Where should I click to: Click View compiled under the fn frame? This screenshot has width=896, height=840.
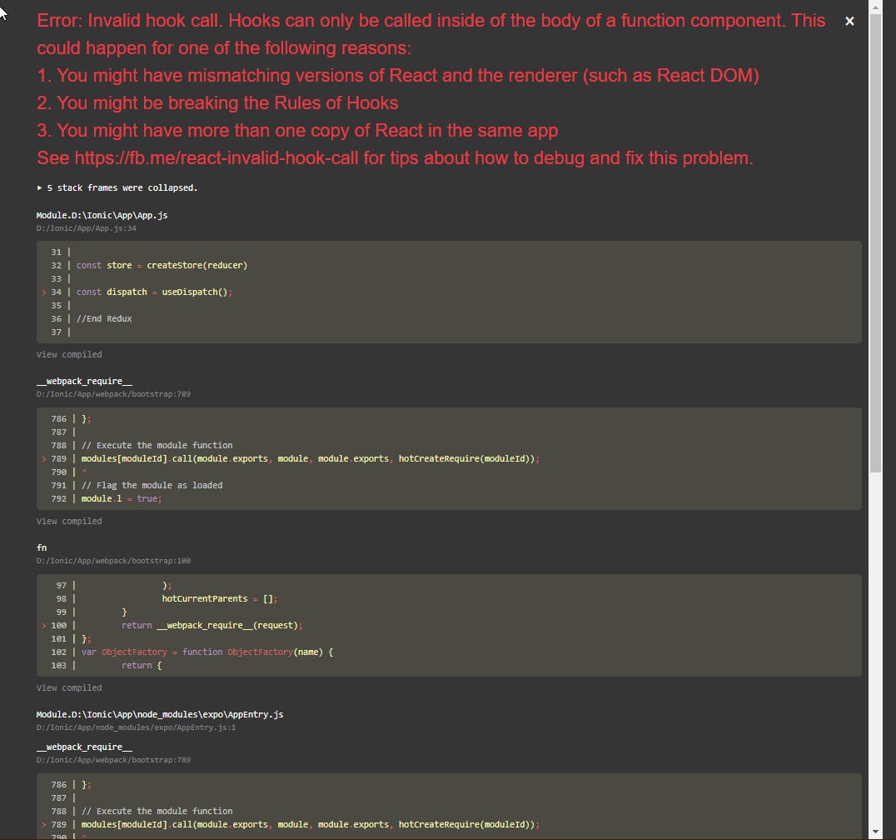pos(69,688)
